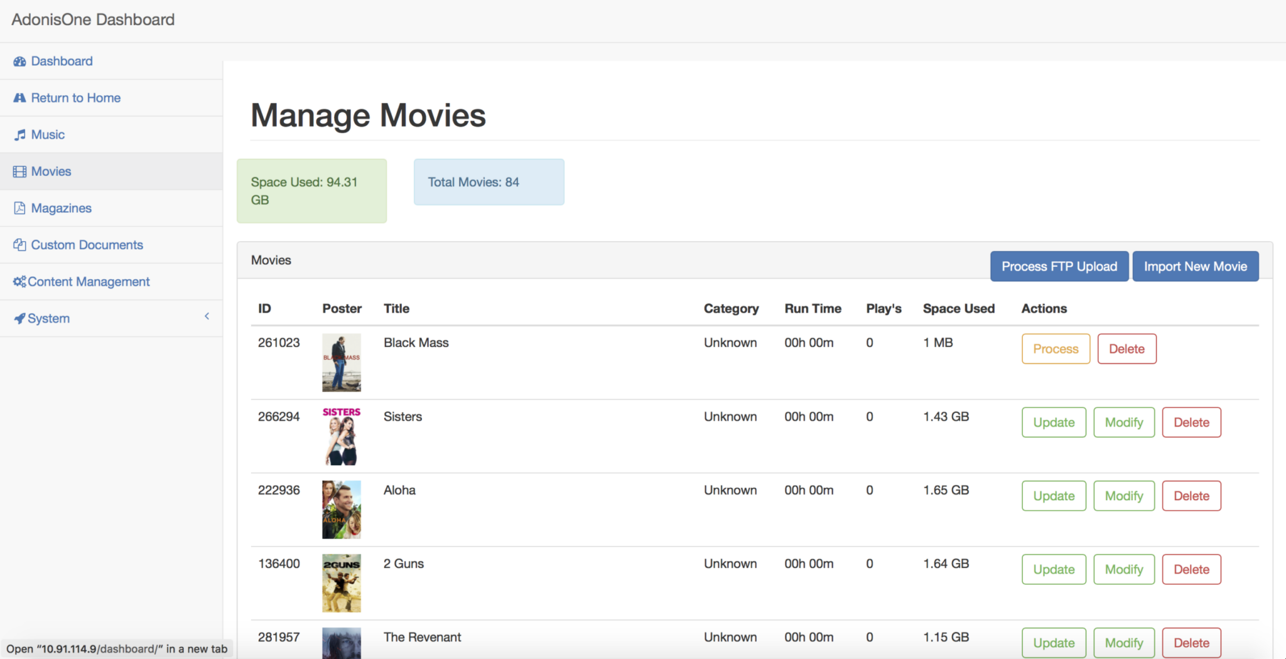Click the Dashboard gauge icon in sidebar
This screenshot has width=1286, height=659.
pos(19,62)
